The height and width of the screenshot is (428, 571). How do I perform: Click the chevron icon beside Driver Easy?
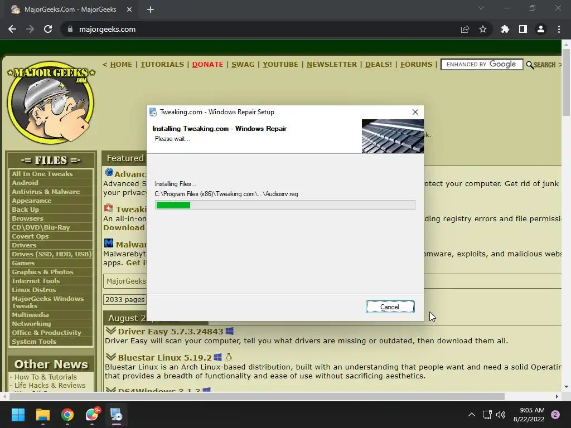(111, 331)
